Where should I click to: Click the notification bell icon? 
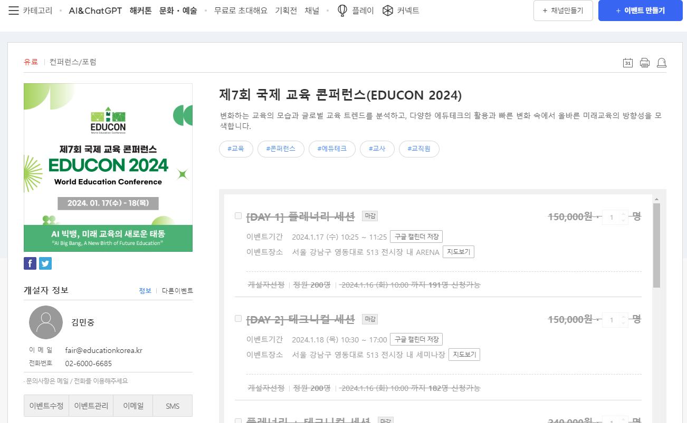pyautogui.click(x=662, y=63)
